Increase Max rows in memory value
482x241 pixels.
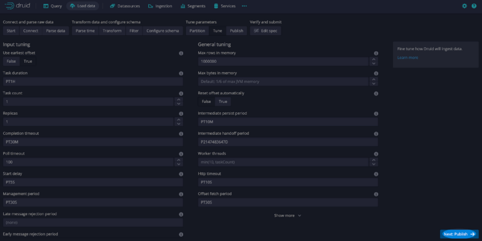pyautogui.click(x=373, y=60)
